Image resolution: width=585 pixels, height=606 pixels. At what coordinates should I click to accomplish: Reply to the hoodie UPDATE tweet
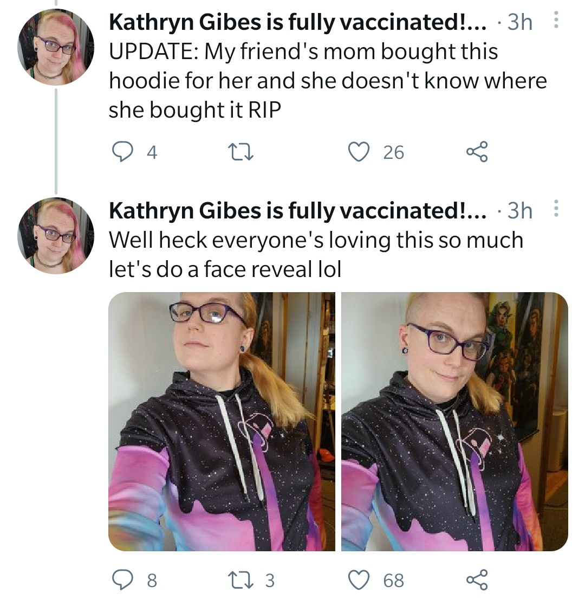pyautogui.click(x=122, y=152)
